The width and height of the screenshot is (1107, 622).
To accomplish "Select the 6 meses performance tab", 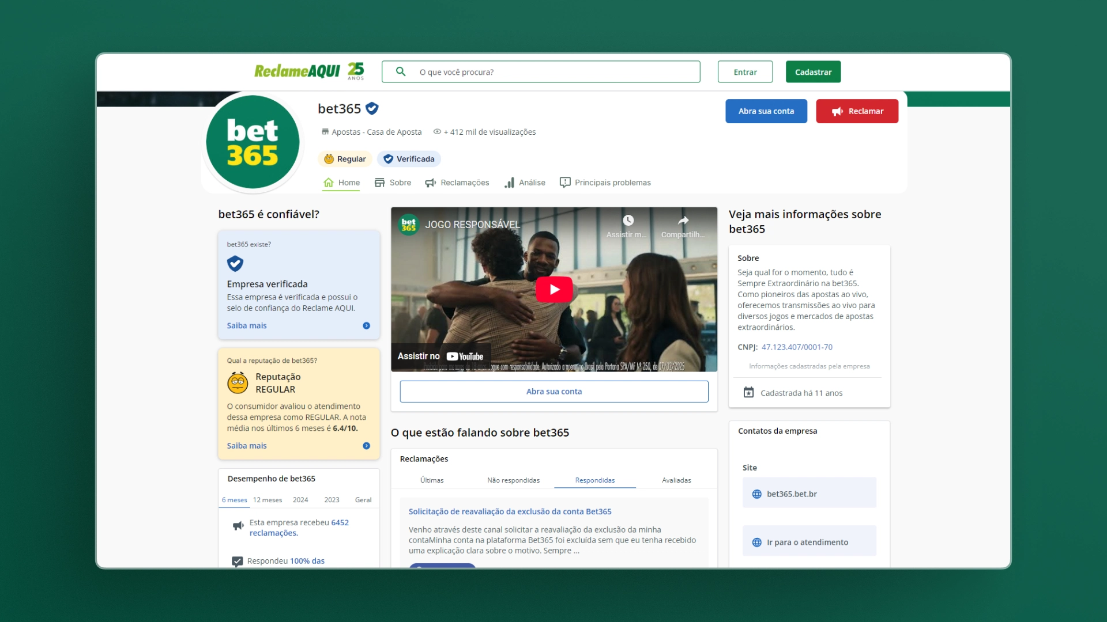I will pyautogui.click(x=235, y=500).
